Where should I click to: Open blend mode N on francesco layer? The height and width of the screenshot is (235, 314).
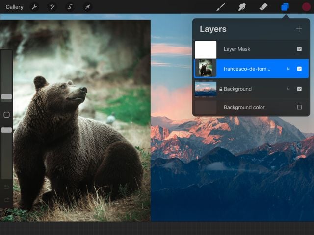[288, 69]
